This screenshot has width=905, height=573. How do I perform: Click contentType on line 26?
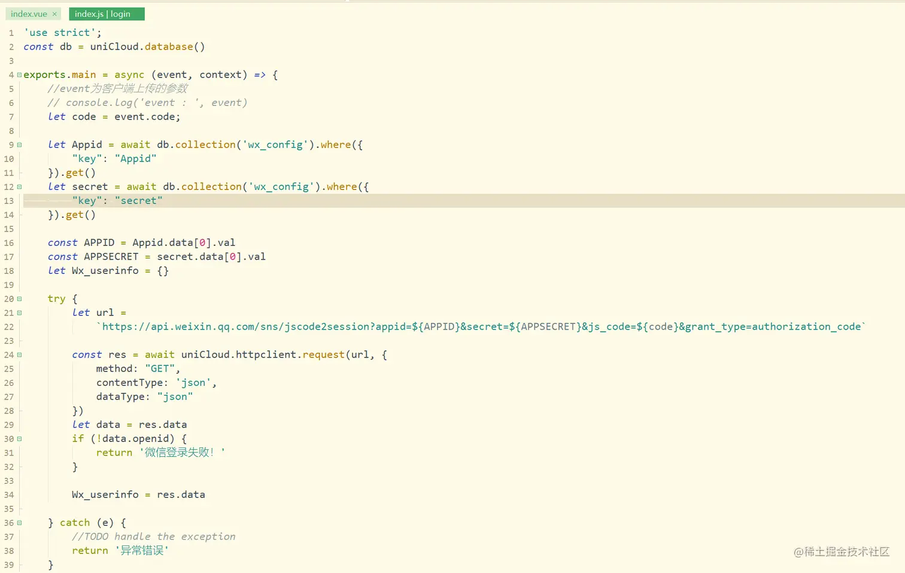pyautogui.click(x=129, y=383)
